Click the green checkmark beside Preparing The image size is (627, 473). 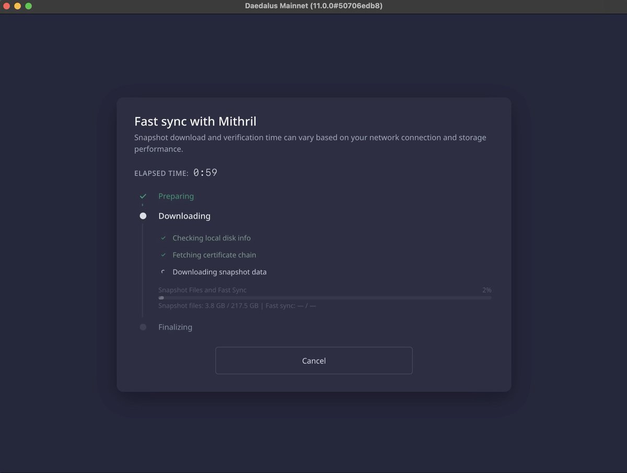pos(143,196)
